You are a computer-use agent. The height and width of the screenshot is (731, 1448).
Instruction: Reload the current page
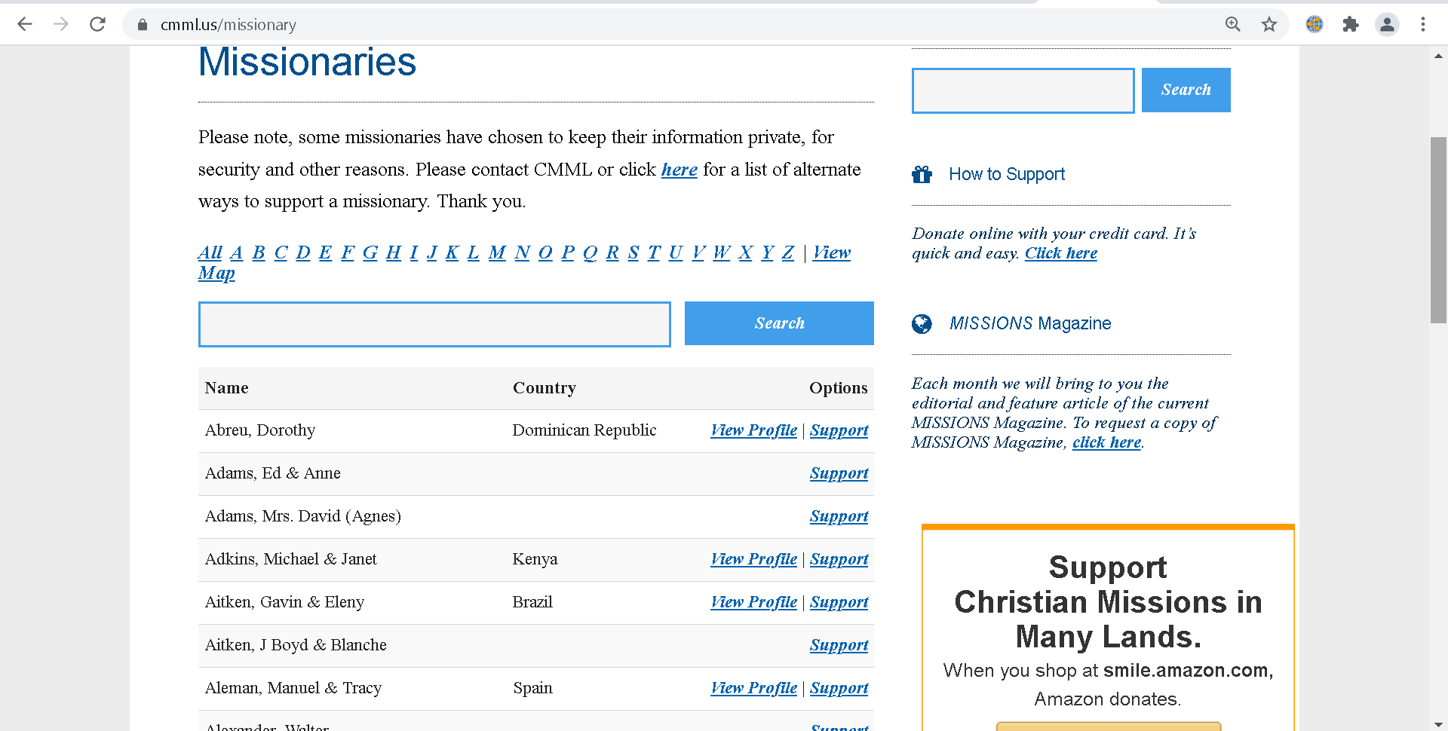(97, 24)
